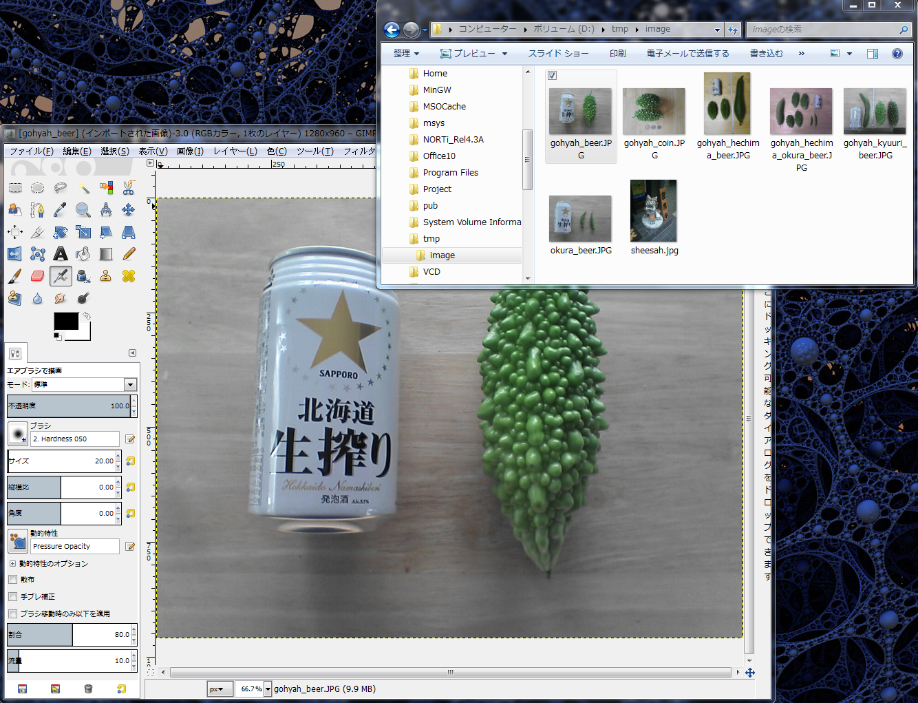Select the Paths tool

point(38,209)
